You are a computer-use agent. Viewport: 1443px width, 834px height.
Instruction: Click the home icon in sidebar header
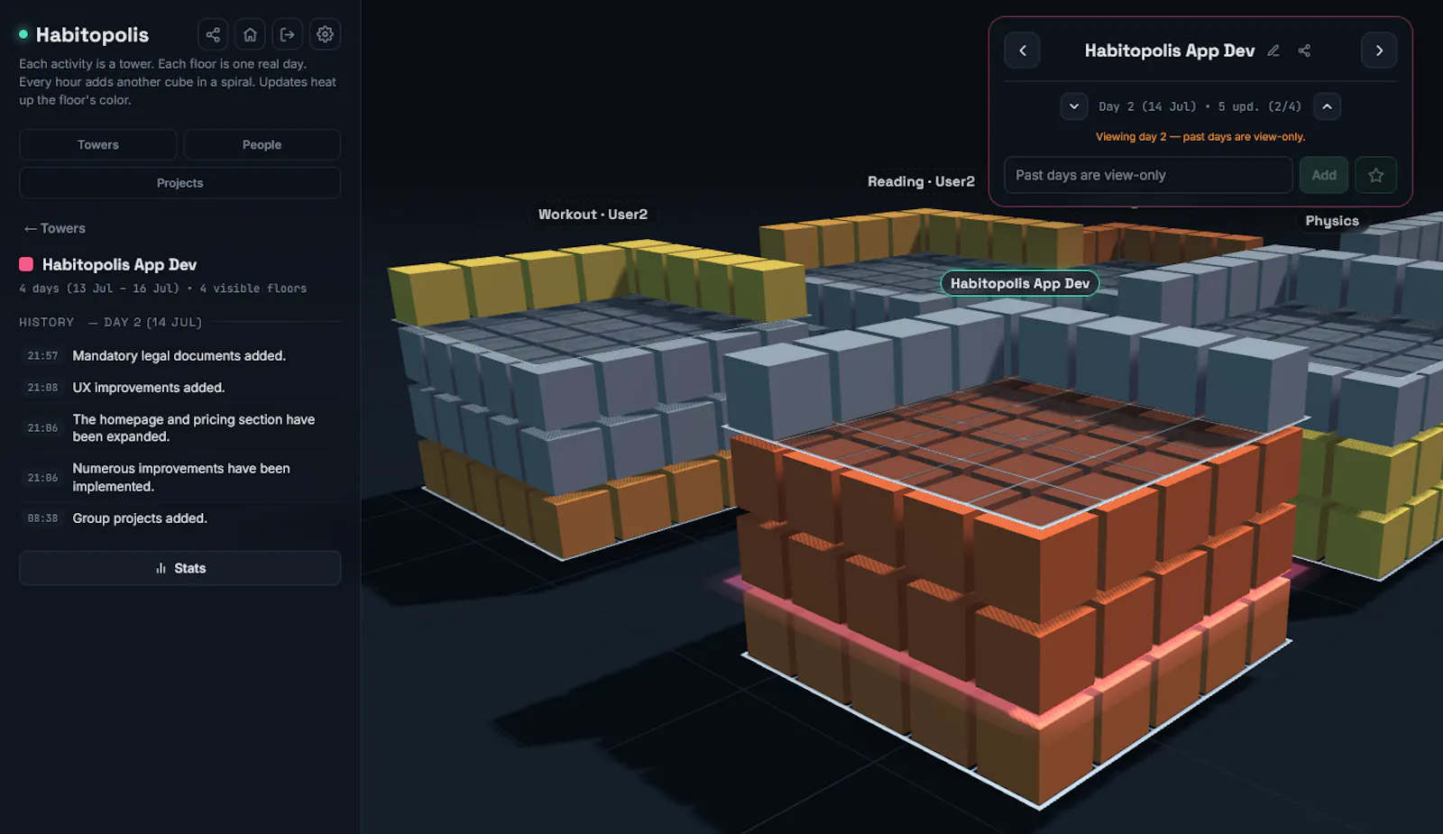[250, 34]
